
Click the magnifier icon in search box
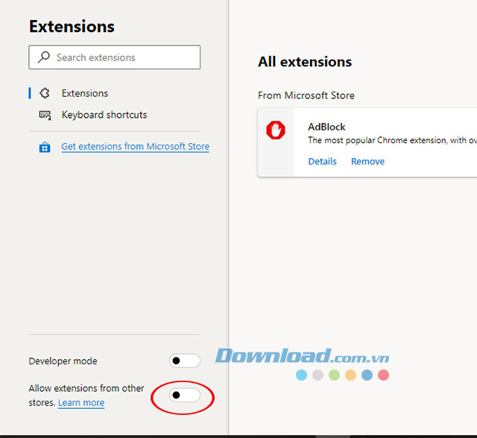tap(44, 57)
